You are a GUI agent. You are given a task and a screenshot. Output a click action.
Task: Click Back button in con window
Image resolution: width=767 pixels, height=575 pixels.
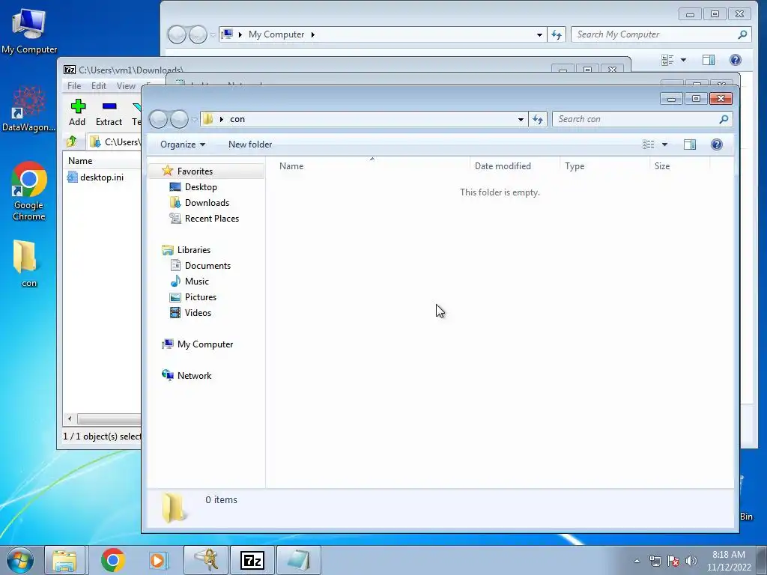click(x=158, y=119)
